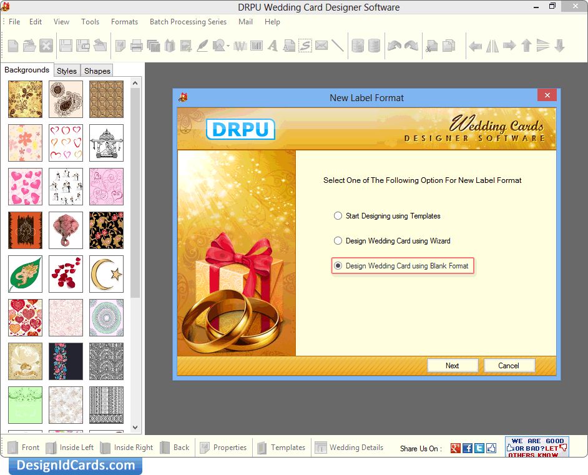Open the Help menu
This screenshot has width=588, height=475.
tap(272, 22)
